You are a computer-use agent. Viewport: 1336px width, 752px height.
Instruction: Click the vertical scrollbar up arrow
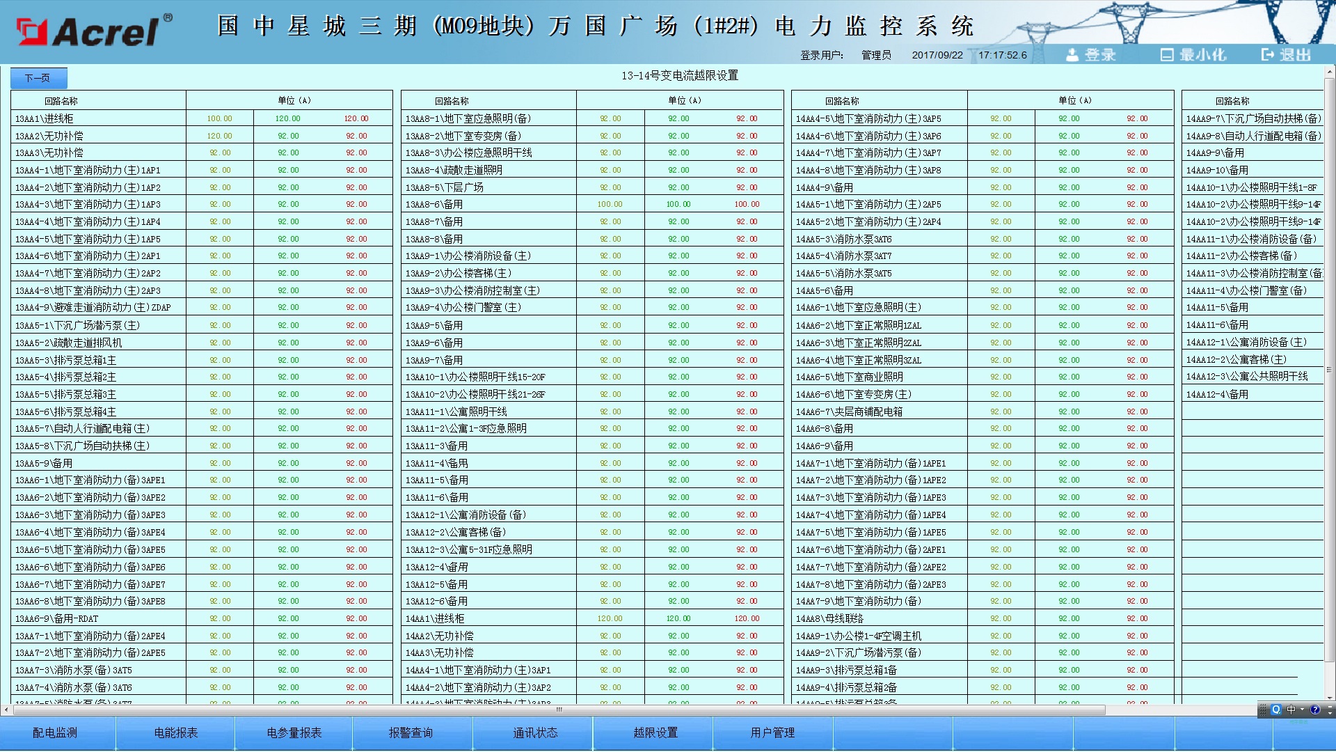coord(1330,72)
